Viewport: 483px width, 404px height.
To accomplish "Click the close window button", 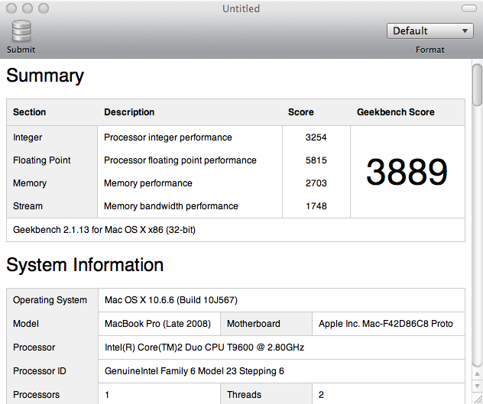I will [x=11, y=8].
